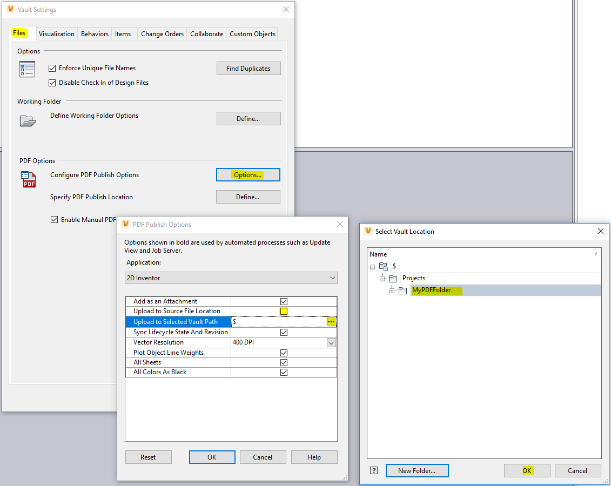Image resolution: width=611 pixels, height=486 pixels.
Task: Click the Name column sort indicator
Action: (x=596, y=254)
